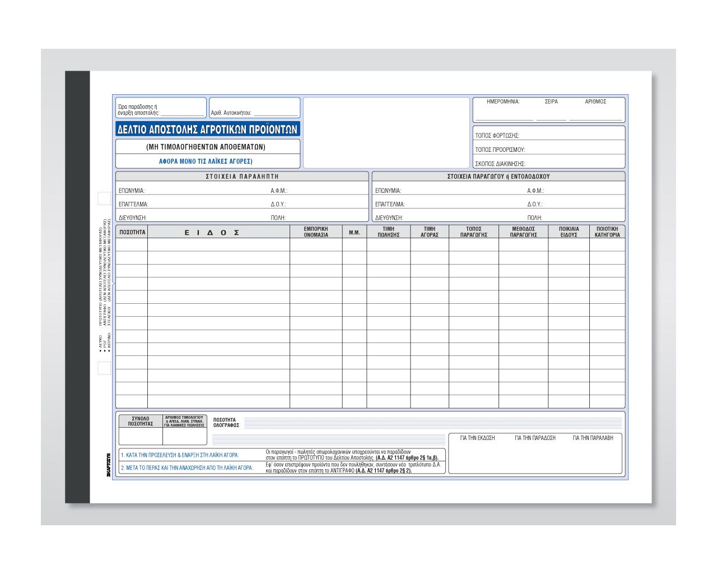Click the blank logo box at top center
717x574 pixels.
[386, 133]
